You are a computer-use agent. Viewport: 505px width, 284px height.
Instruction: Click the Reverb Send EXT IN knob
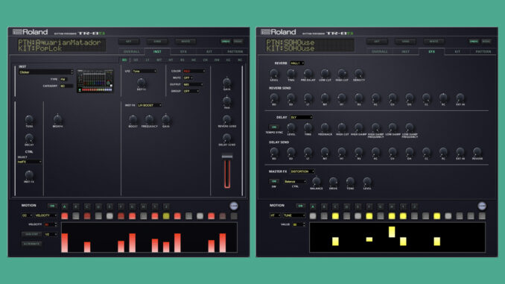(460, 98)
